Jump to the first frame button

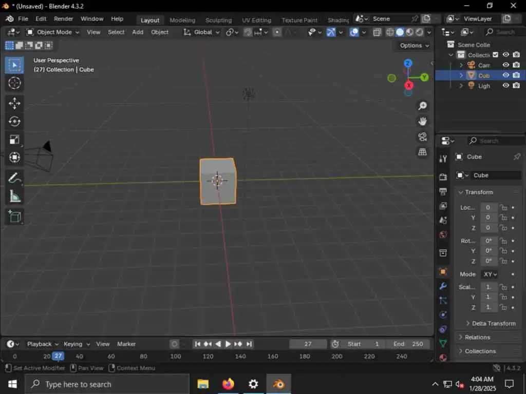(198, 344)
